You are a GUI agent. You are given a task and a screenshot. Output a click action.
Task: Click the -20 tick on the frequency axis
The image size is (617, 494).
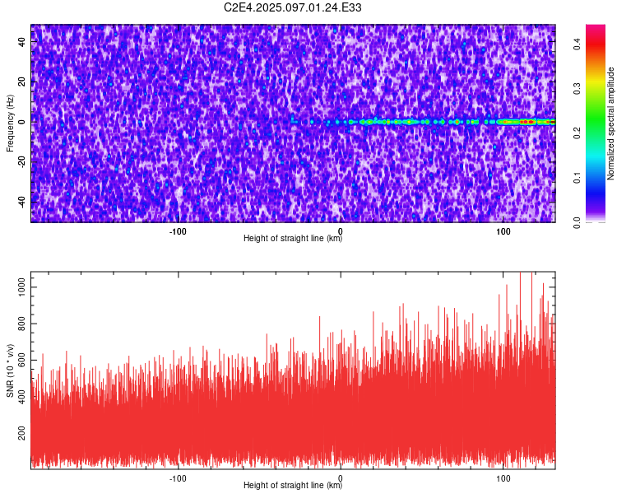22,161
